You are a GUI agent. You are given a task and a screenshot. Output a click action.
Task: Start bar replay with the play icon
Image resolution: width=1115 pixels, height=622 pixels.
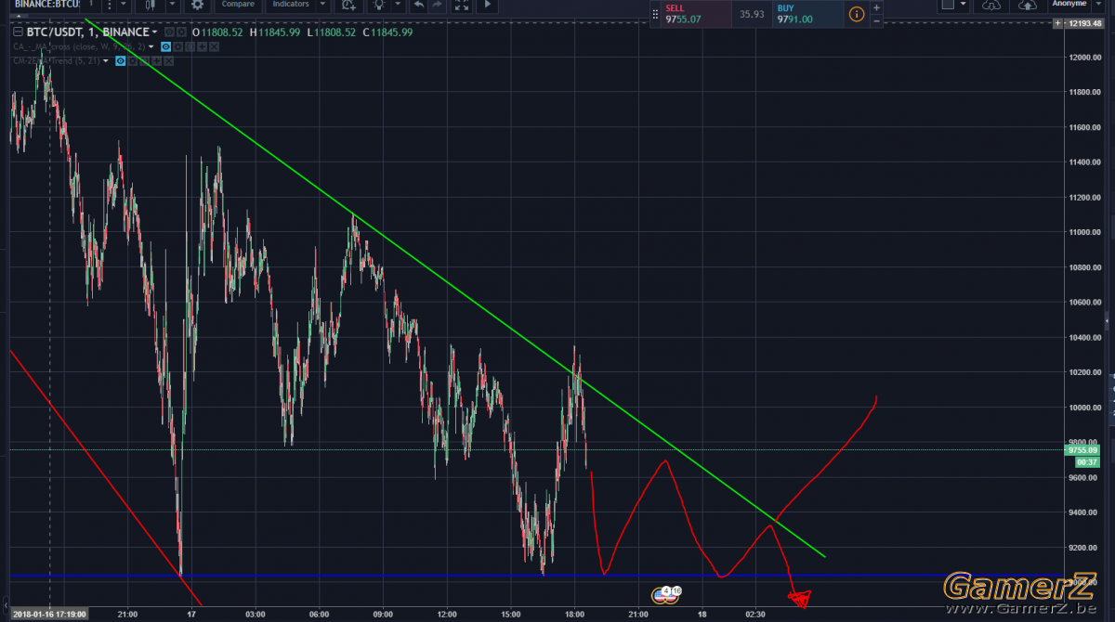point(488,5)
